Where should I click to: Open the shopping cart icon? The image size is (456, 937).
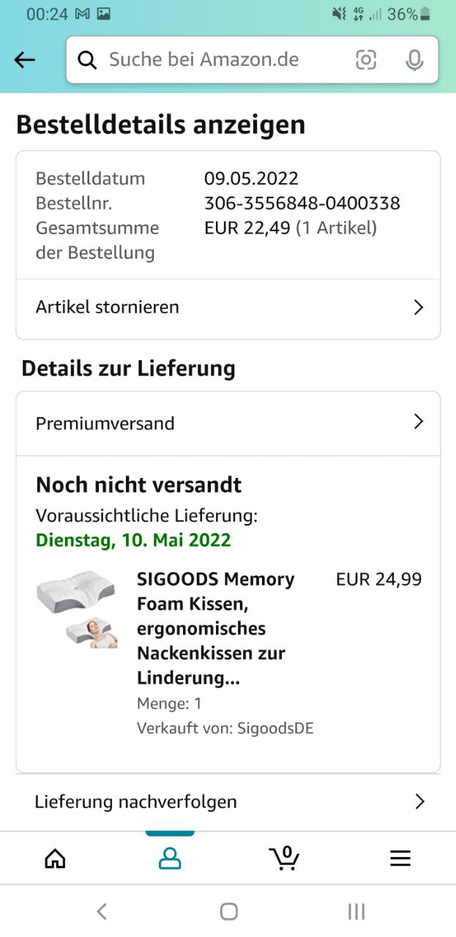(284, 857)
